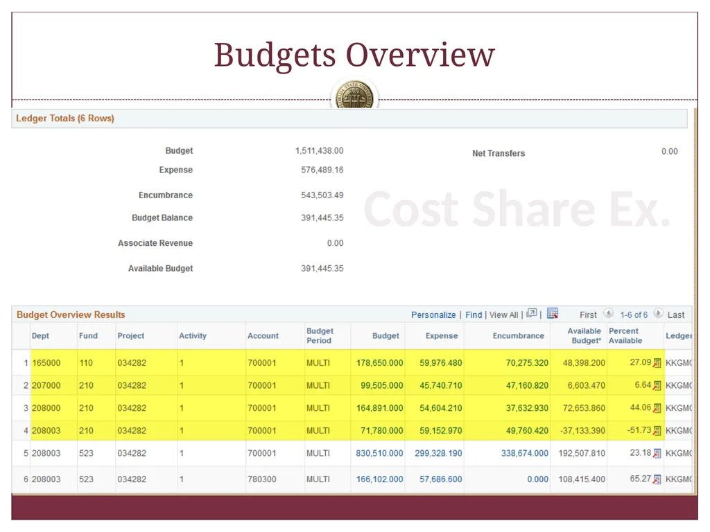Select ledger total Encumbrance value 543,503.49
The width and height of the screenshot is (710, 532).
coord(322,195)
